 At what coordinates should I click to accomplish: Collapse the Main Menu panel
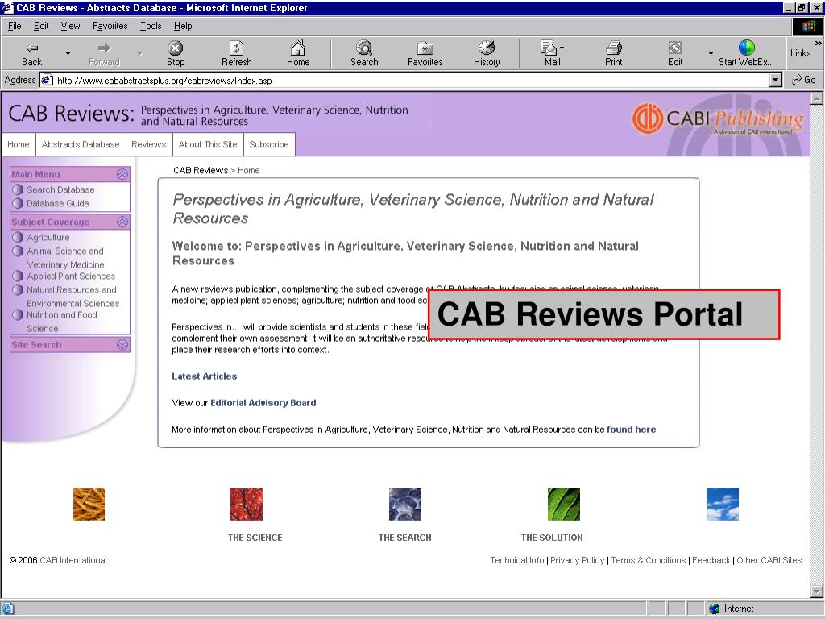pos(122,174)
